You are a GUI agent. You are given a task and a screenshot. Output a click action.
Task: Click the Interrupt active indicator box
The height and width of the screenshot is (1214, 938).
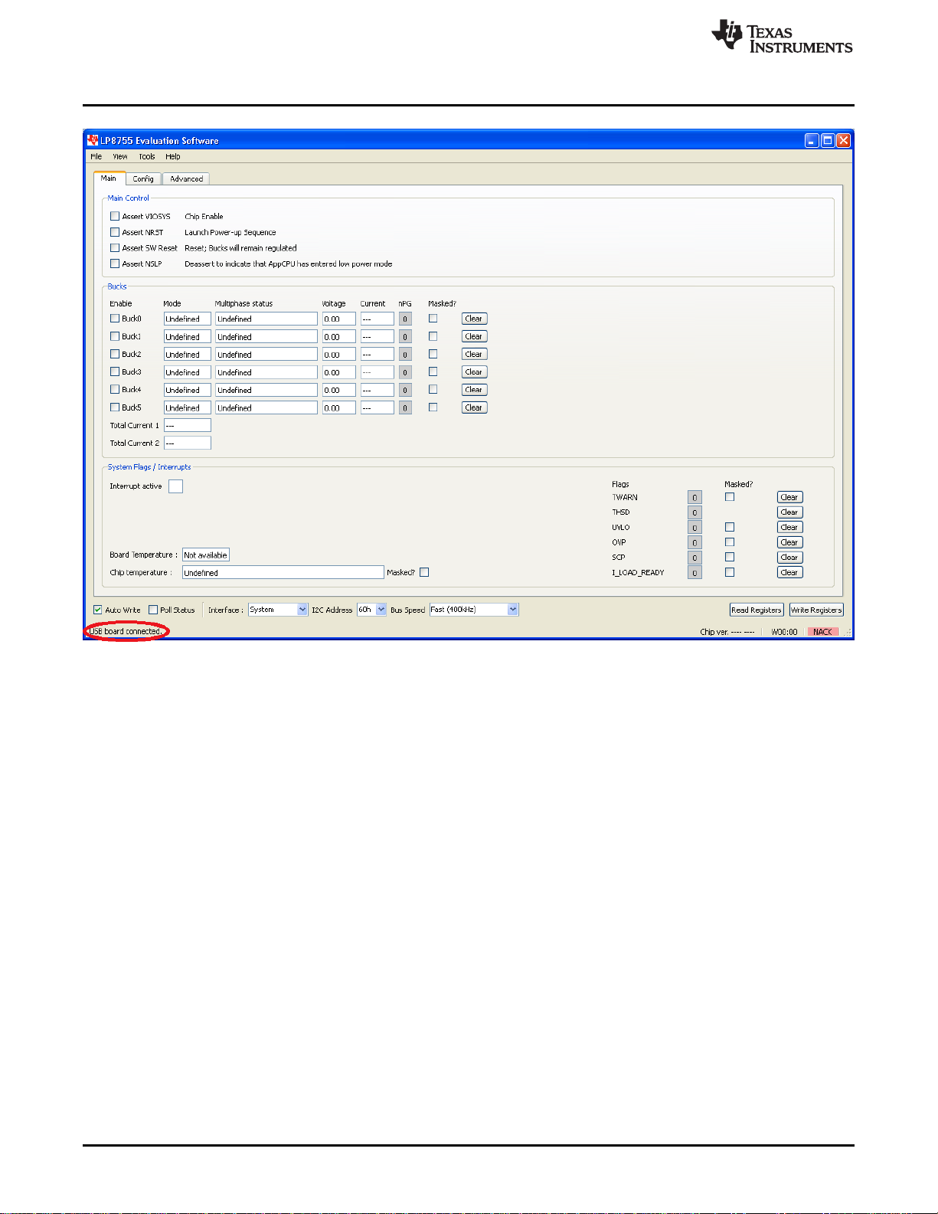click(175, 486)
